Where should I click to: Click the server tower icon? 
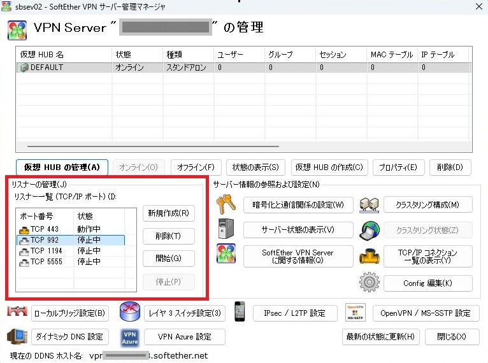[x=226, y=229]
